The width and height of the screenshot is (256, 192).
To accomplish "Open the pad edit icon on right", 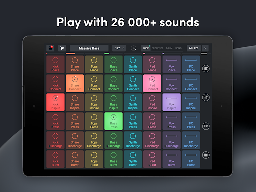I will point(206,68).
